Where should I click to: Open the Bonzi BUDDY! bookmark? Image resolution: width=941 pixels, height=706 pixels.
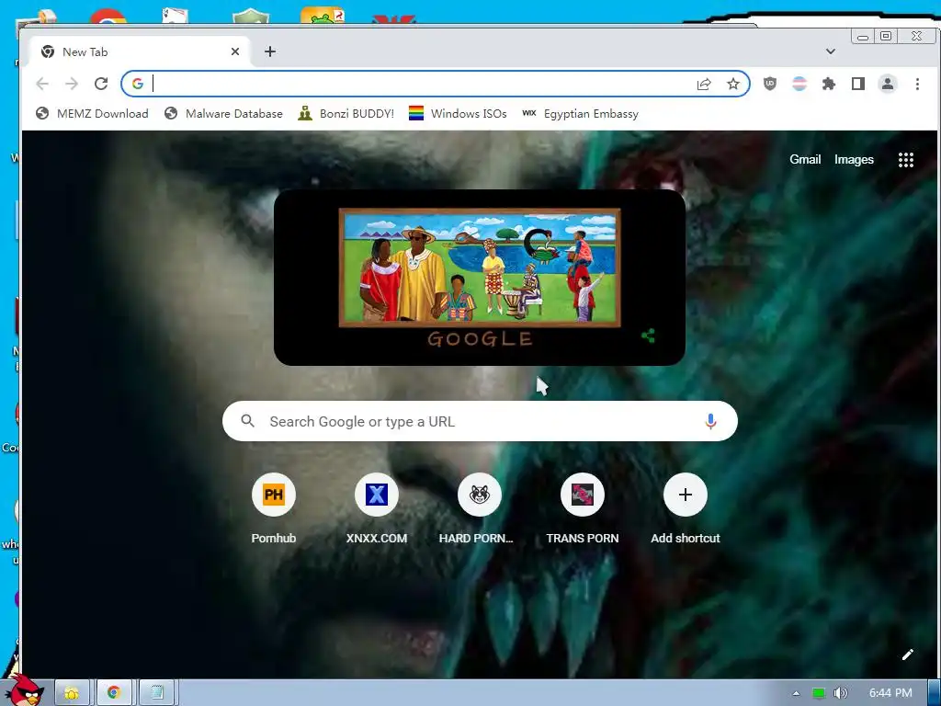tap(346, 113)
